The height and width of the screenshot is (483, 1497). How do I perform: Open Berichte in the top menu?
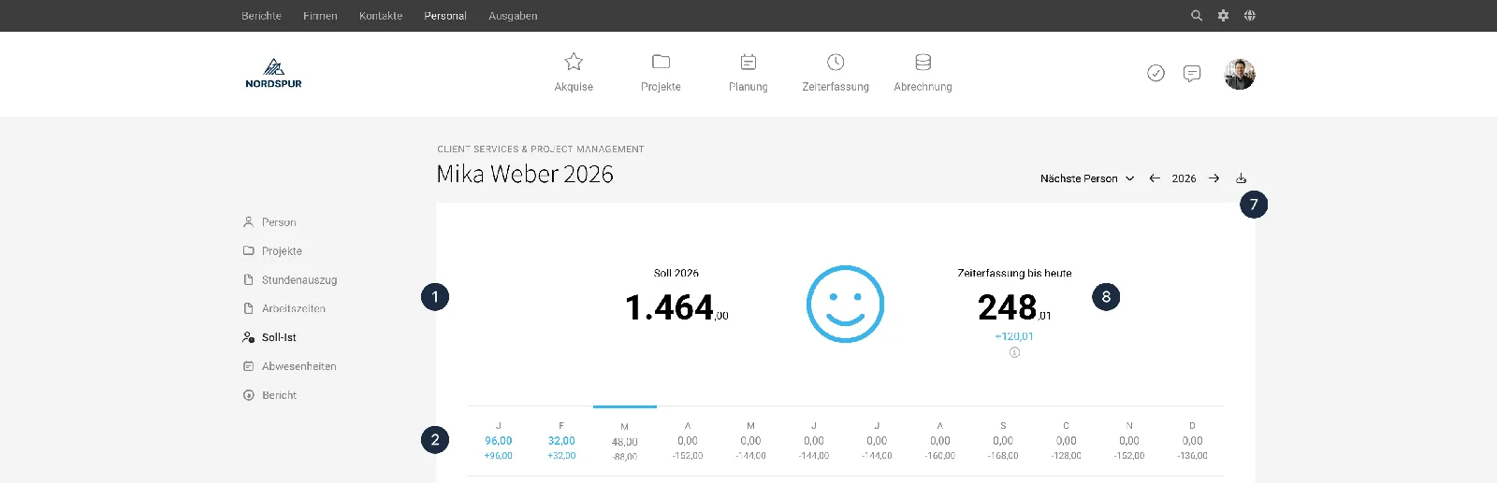click(261, 16)
